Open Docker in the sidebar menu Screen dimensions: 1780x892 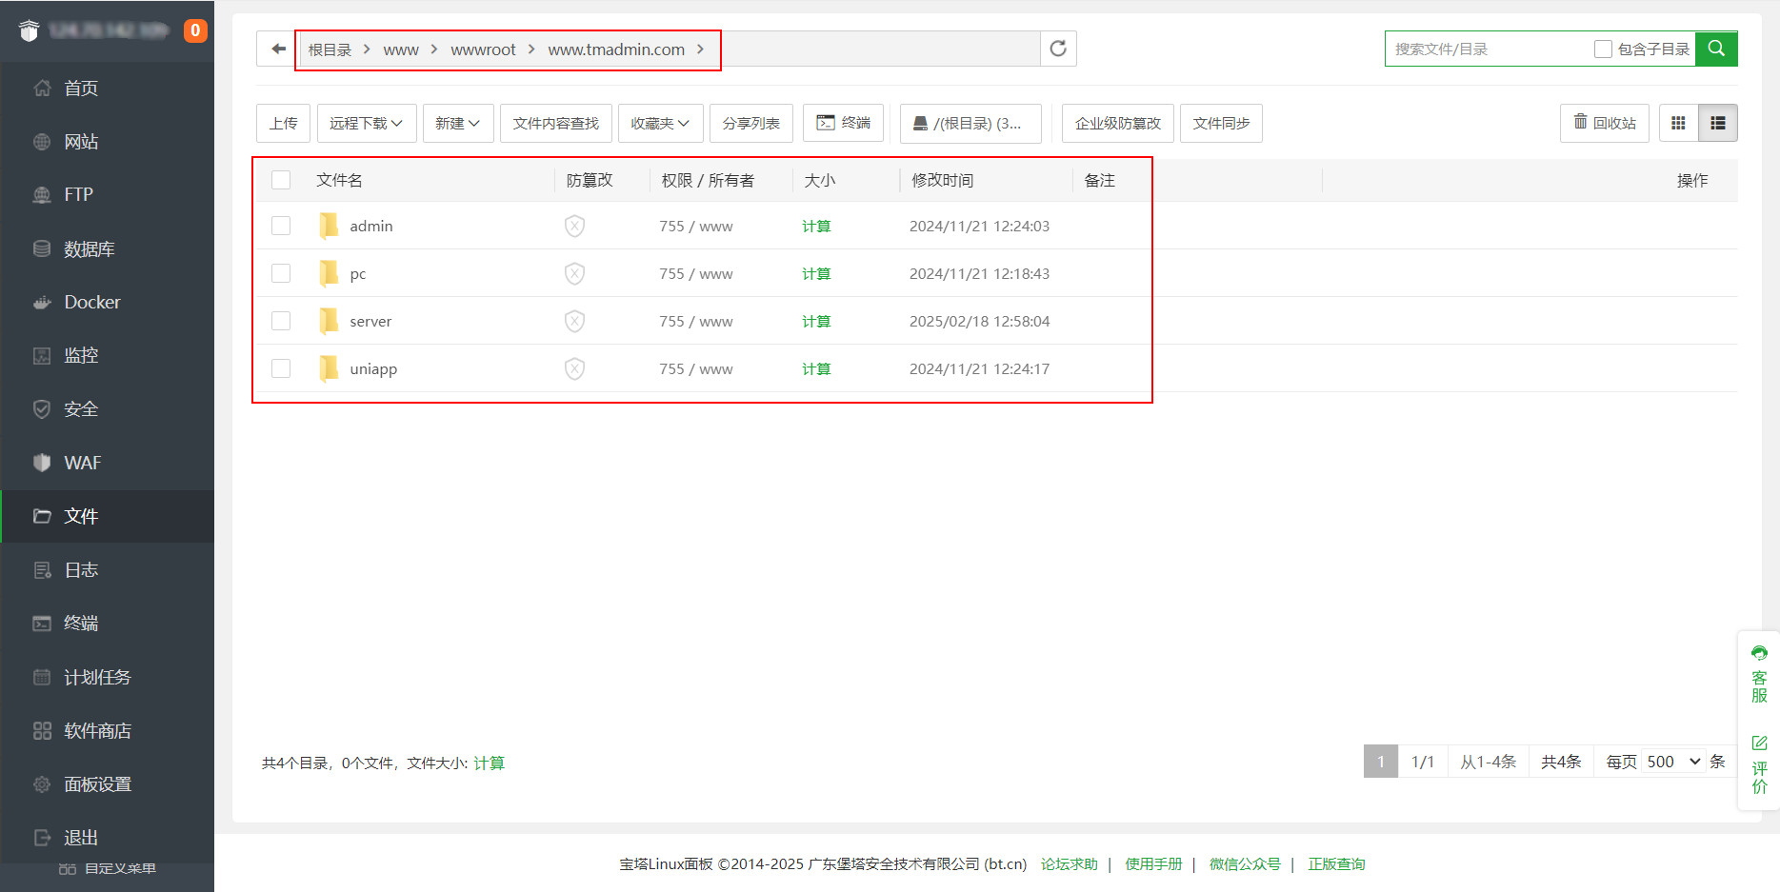[91, 302]
